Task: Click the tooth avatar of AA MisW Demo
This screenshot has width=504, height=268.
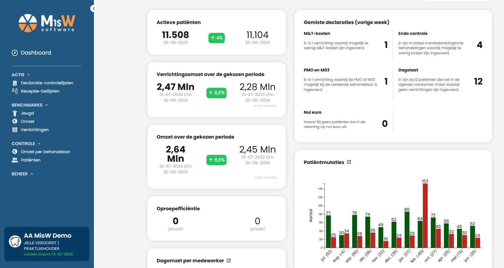Action: click(x=15, y=241)
